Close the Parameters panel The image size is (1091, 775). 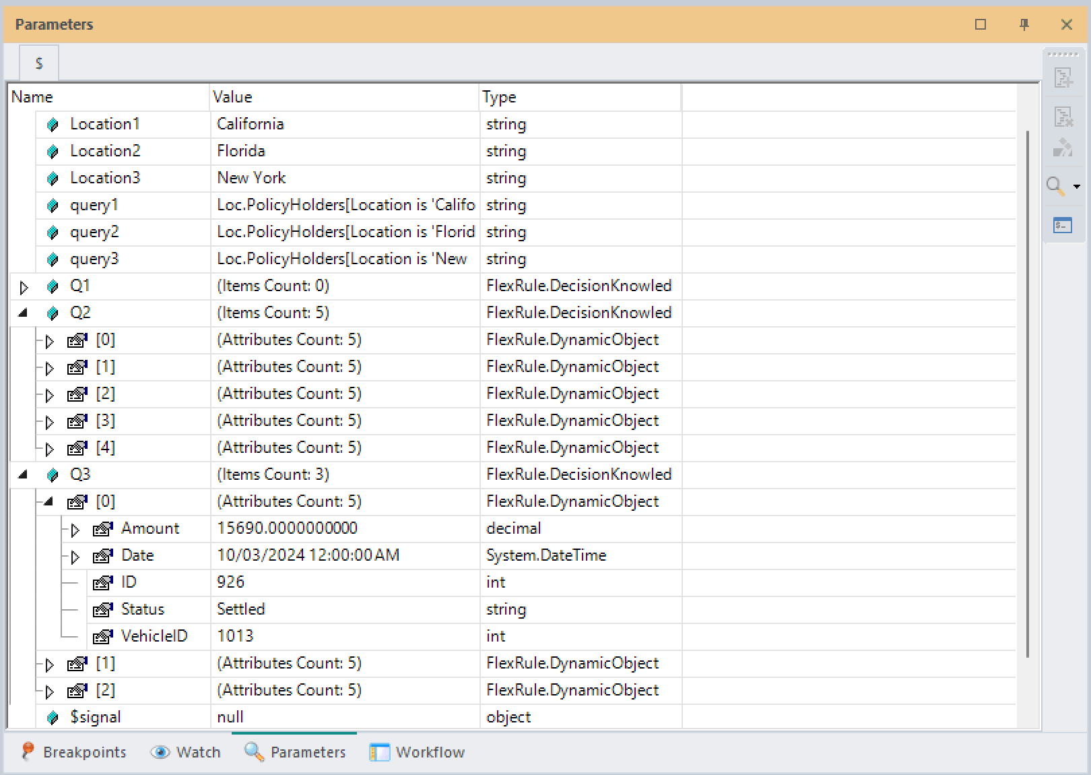coord(1066,25)
